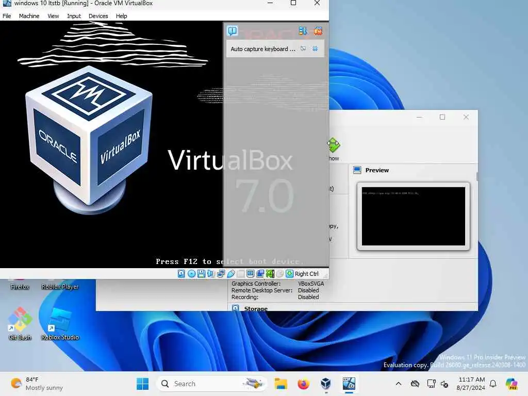Screen dimensions: 528x396
Task: Click the hard disk activity status icon
Action: point(181,274)
